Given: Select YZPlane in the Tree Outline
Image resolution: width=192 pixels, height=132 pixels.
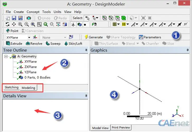Looking at the screenshot, I should click(x=30, y=72).
